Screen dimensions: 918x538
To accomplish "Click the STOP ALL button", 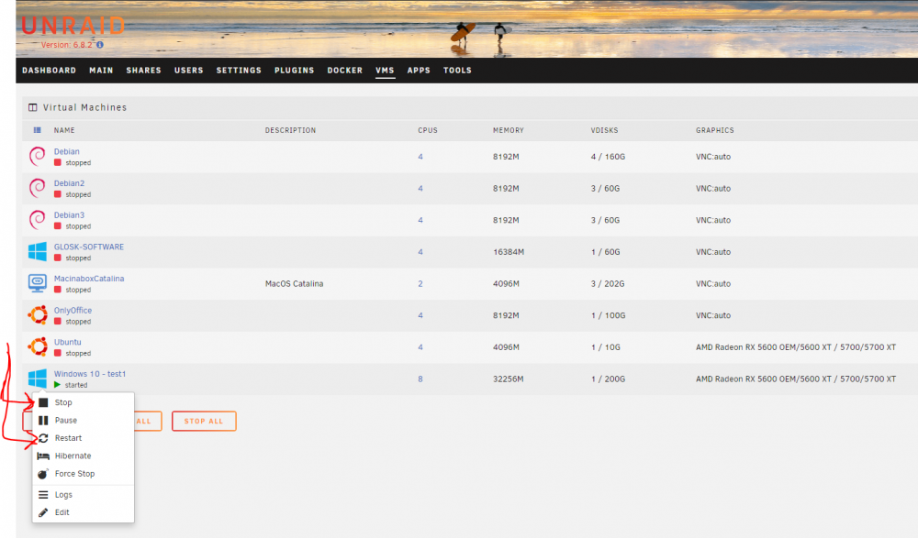I will 204,421.
